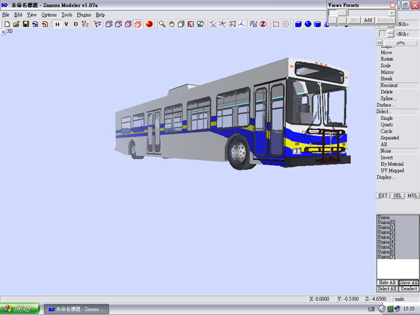Viewport: 420px width, 315px height.
Task: Open the folder icon to load file
Action: click(x=16, y=24)
